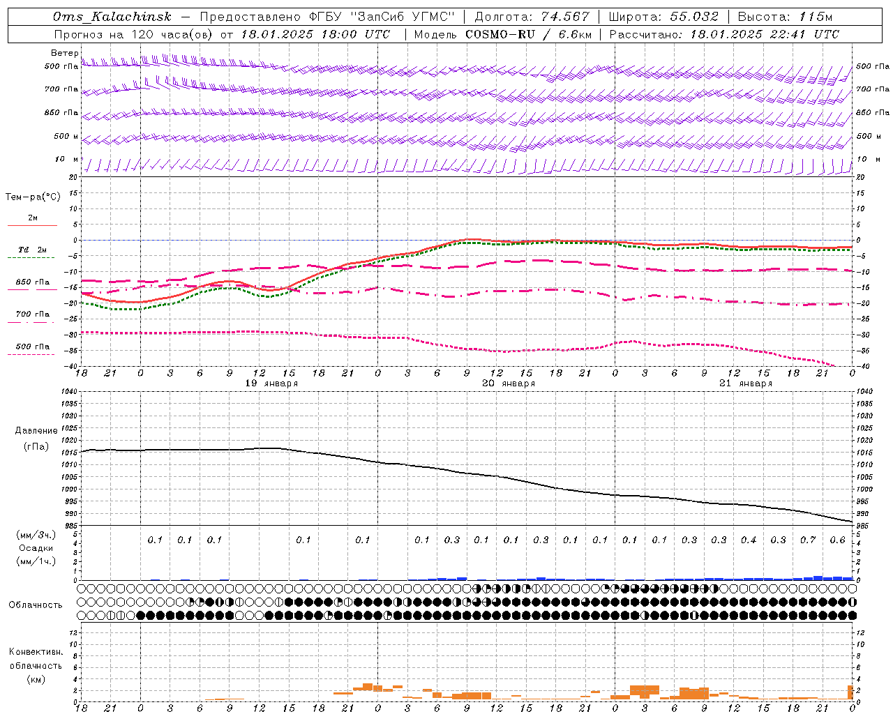This screenshot has width=893, height=714.
Task: Click the 'Широта: 55.032' value
Action: click(x=663, y=17)
